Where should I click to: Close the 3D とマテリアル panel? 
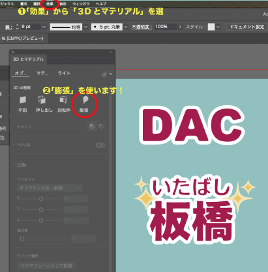[x=12, y=52]
